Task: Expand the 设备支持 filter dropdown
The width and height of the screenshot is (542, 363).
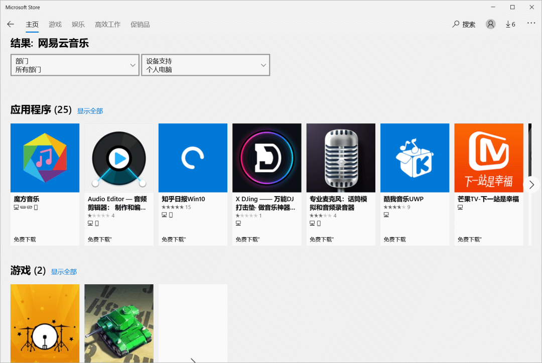Action: (x=206, y=65)
